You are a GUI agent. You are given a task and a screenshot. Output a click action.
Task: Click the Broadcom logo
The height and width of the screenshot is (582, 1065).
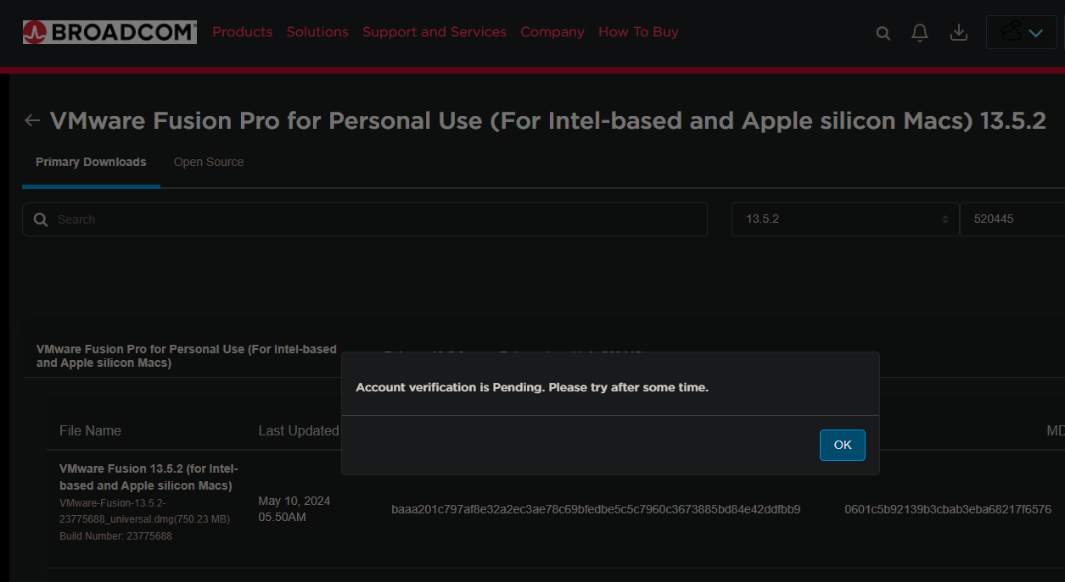coord(109,32)
